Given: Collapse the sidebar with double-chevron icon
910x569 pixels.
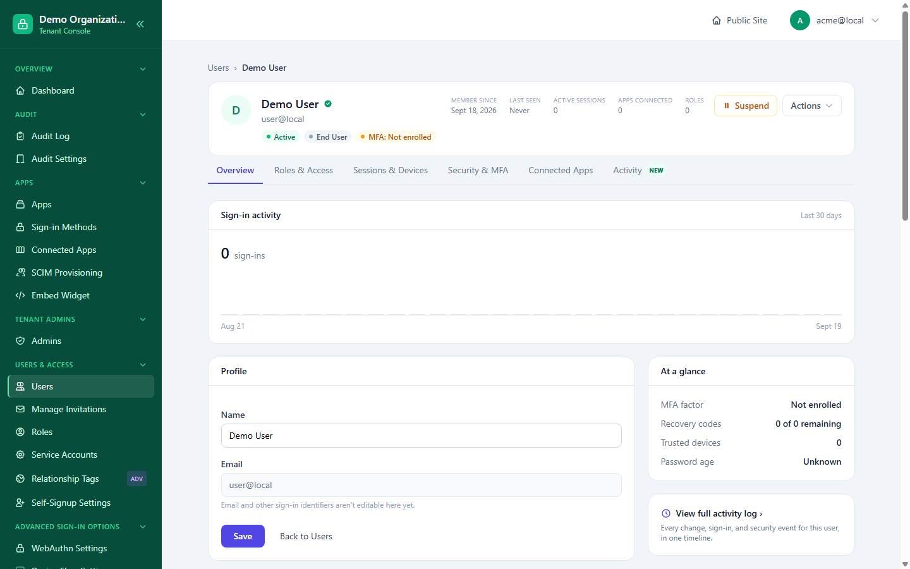Looking at the screenshot, I should [x=140, y=24].
